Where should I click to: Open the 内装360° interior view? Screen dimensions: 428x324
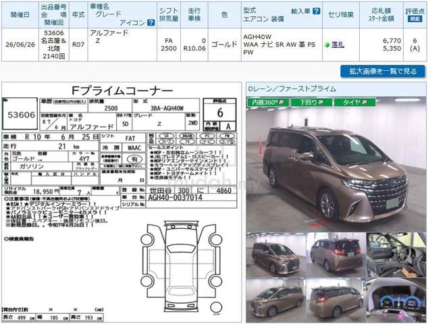[267, 103]
